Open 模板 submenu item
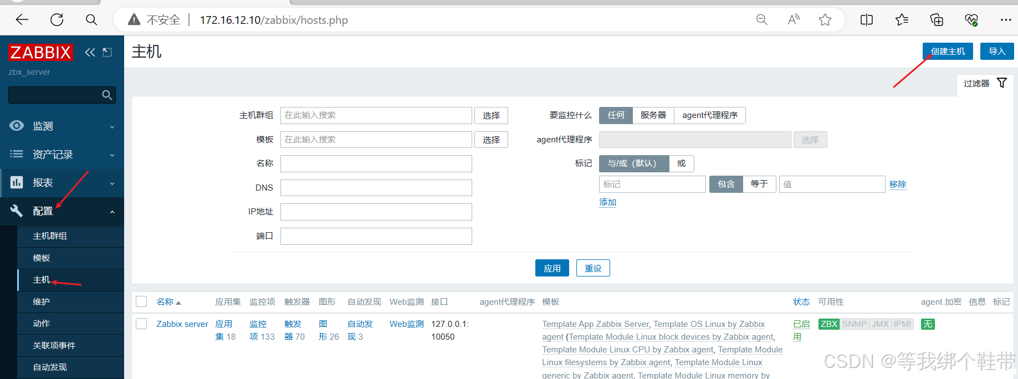 [x=71, y=258]
